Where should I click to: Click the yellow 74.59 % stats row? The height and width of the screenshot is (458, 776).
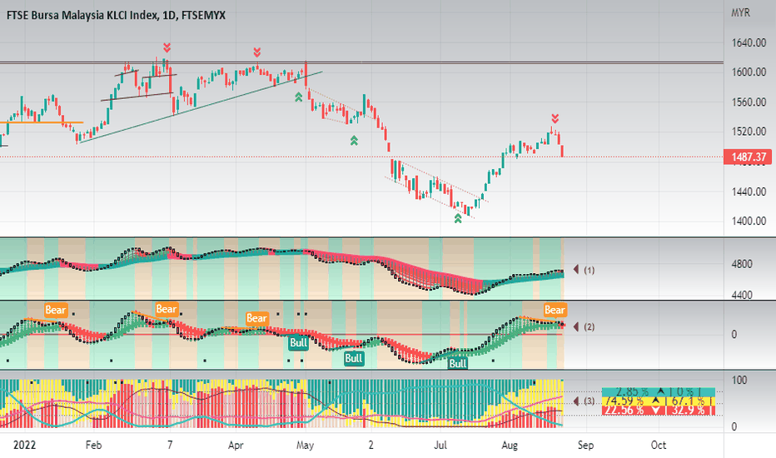pyautogui.click(x=659, y=401)
